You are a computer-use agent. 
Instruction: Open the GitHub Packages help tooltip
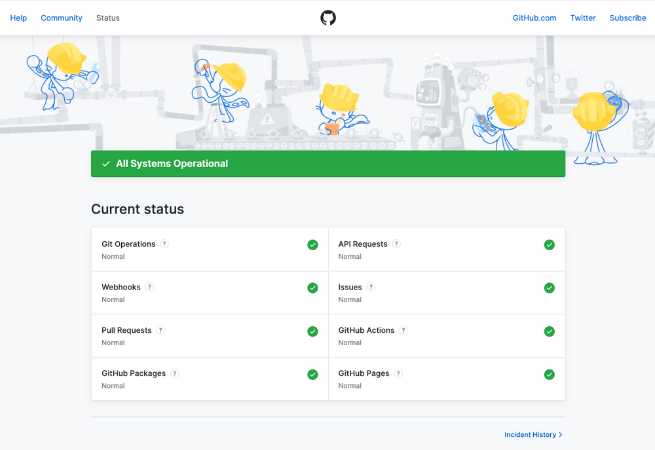[x=175, y=373]
